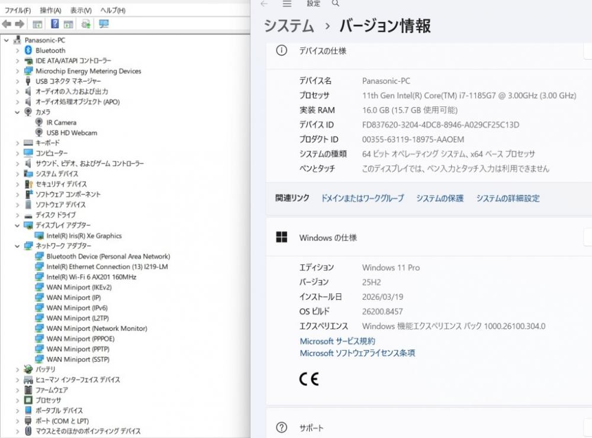Open Microsoft サービス規約 link
Image resolution: width=592 pixels, height=438 pixels.
pos(337,341)
